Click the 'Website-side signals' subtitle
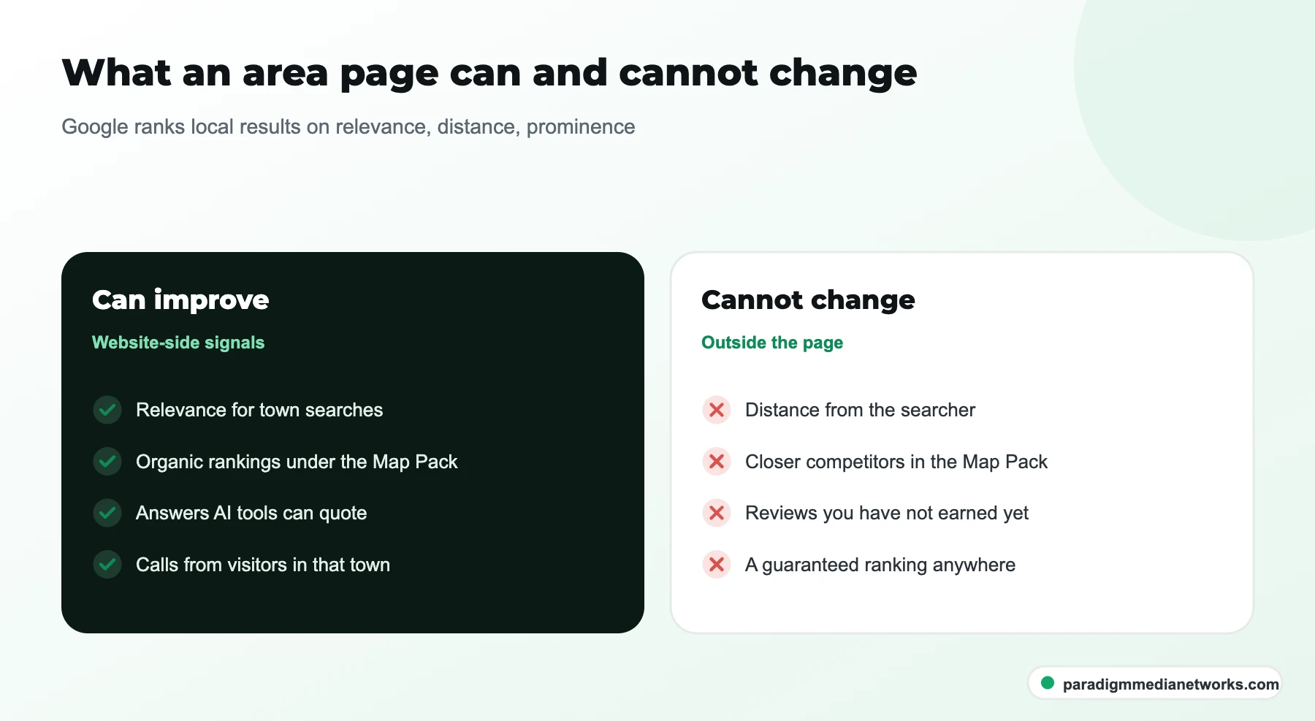Image resolution: width=1315 pixels, height=721 pixels. tap(178, 343)
